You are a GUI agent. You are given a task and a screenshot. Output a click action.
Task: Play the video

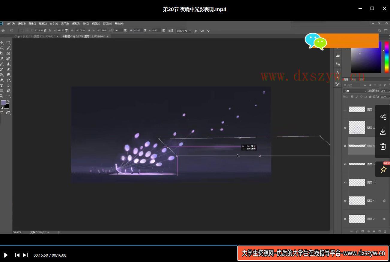click(x=6, y=255)
